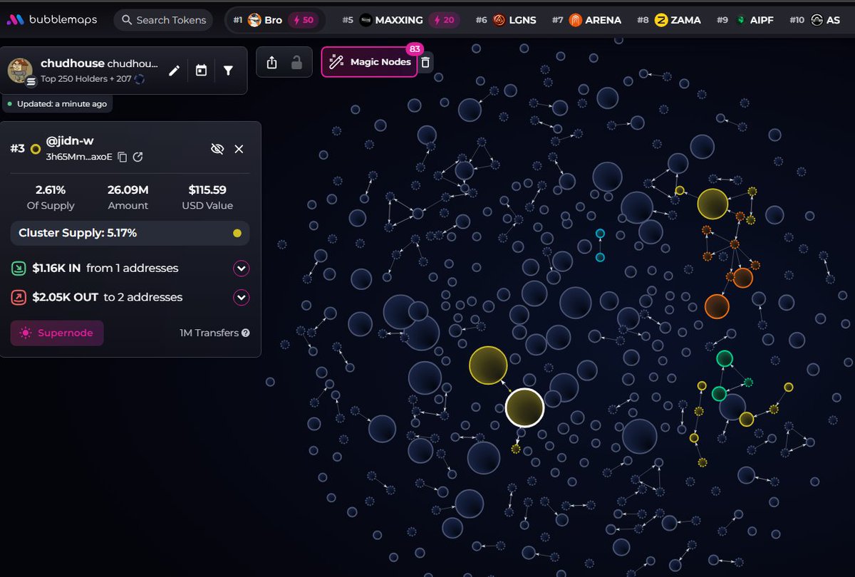Expand the $2.05K OUT addresses list
This screenshot has height=577, width=855.
242,297
